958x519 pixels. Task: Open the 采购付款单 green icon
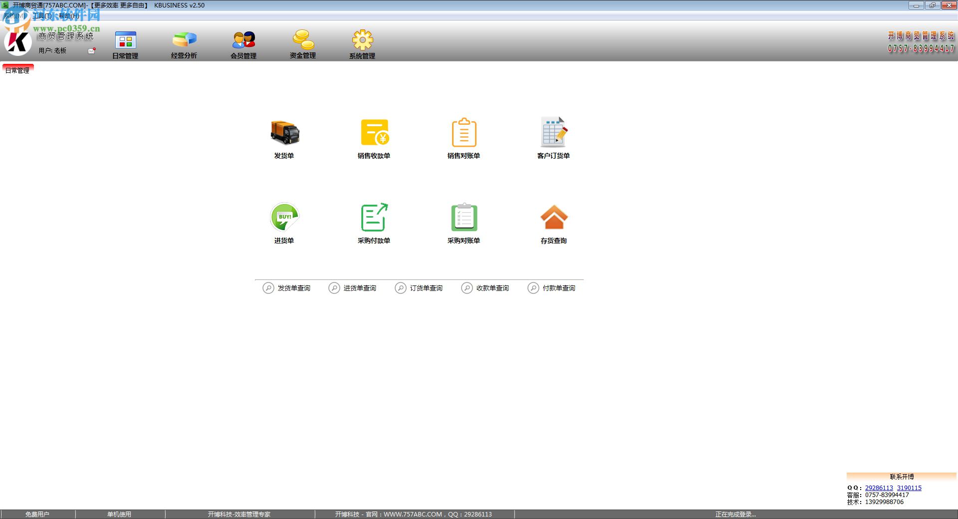(x=374, y=217)
